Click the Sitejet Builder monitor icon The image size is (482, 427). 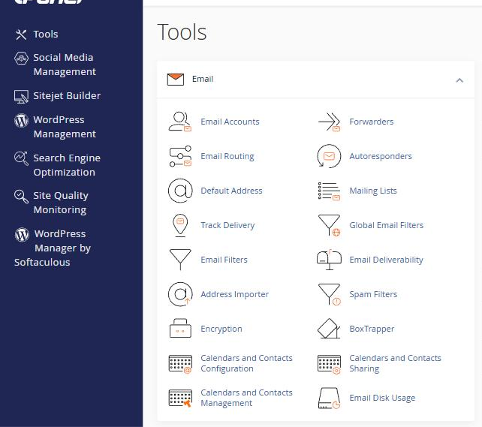pyautogui.click(x=21, y=97)
